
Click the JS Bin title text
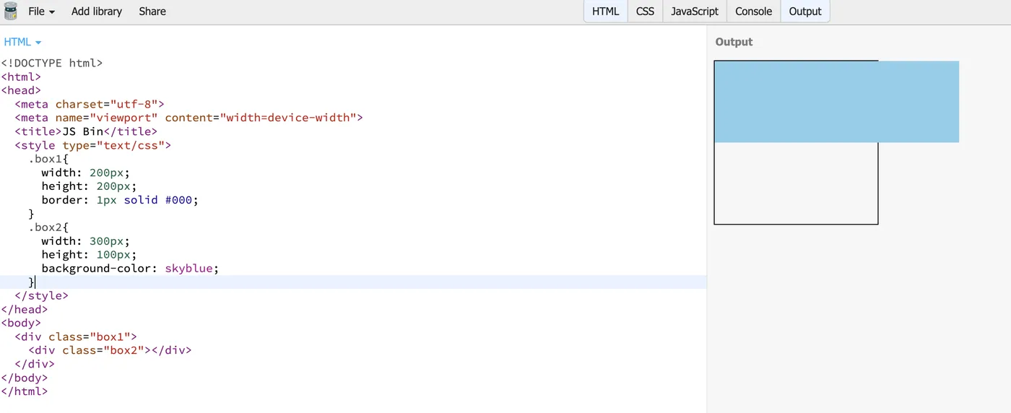pyautogui.click(x=83, y=131)
